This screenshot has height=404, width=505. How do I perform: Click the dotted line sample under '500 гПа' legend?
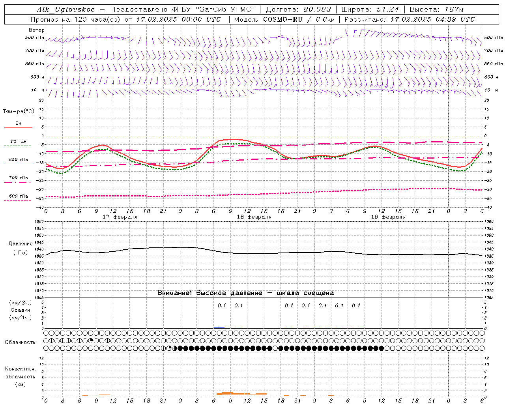click(x=17, y=201)
